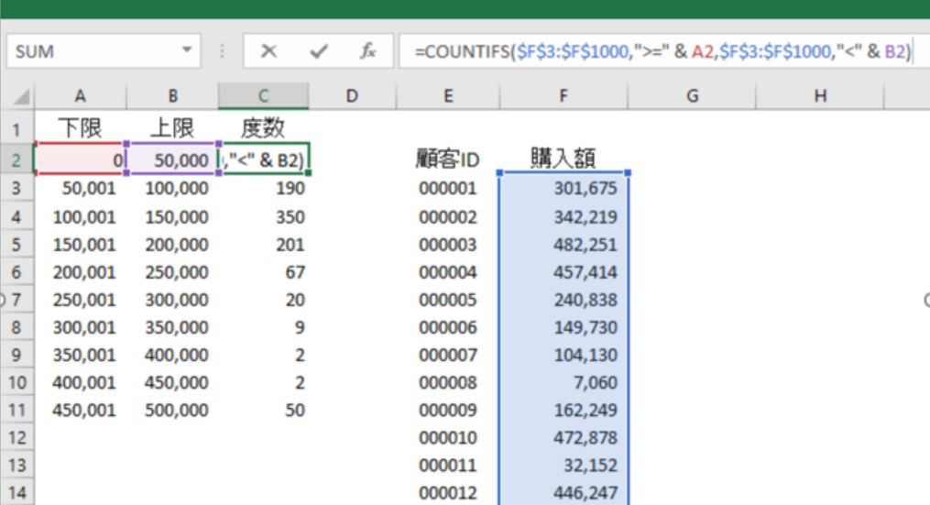Select row 1 header

click(16, 128)
